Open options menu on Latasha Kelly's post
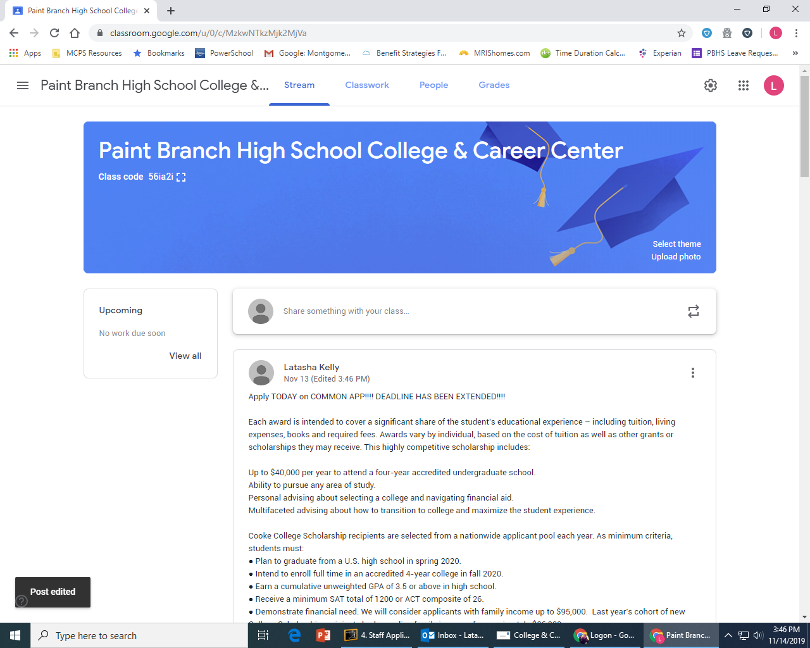810x648 pixels. pos(692,373)
